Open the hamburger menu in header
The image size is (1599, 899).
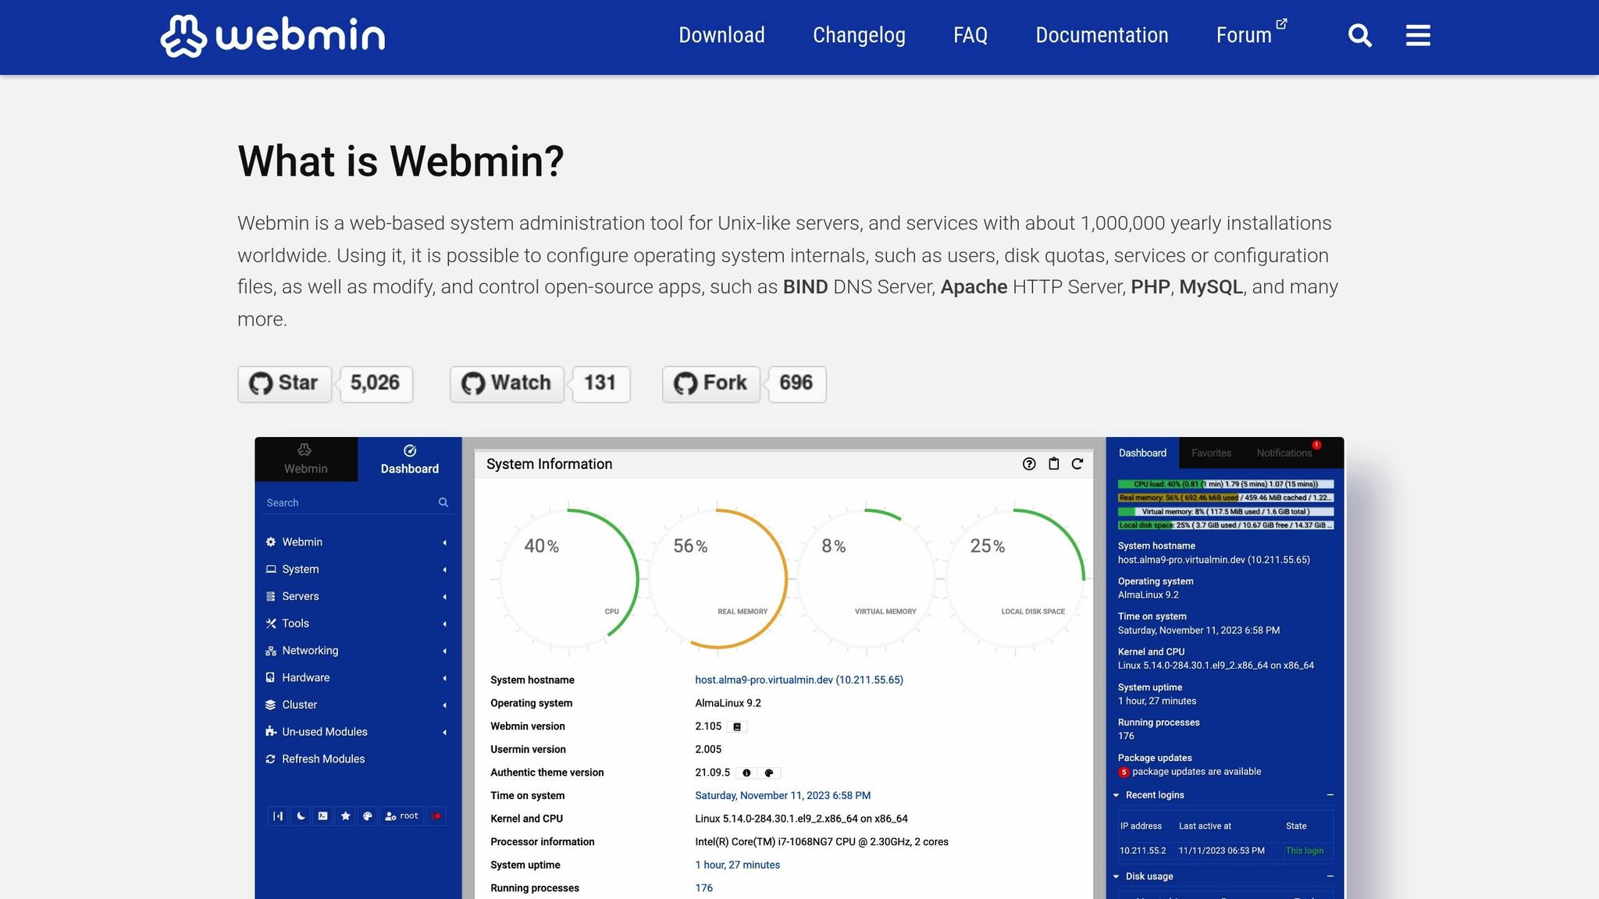point(1418,36)
